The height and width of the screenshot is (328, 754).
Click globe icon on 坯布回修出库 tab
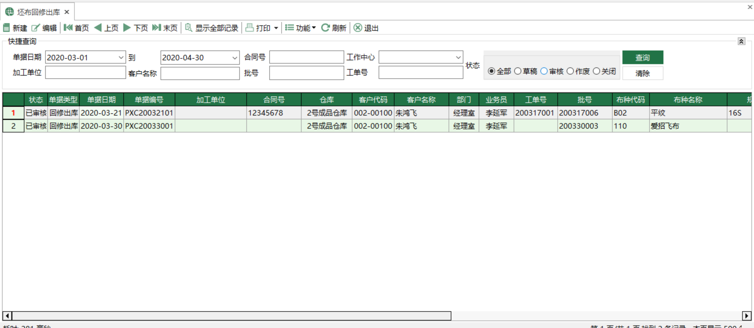pyautogui.click(x=9, y=12)
